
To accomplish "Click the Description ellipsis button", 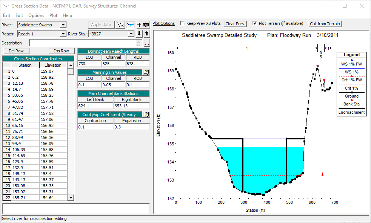I will click(146, 43).
